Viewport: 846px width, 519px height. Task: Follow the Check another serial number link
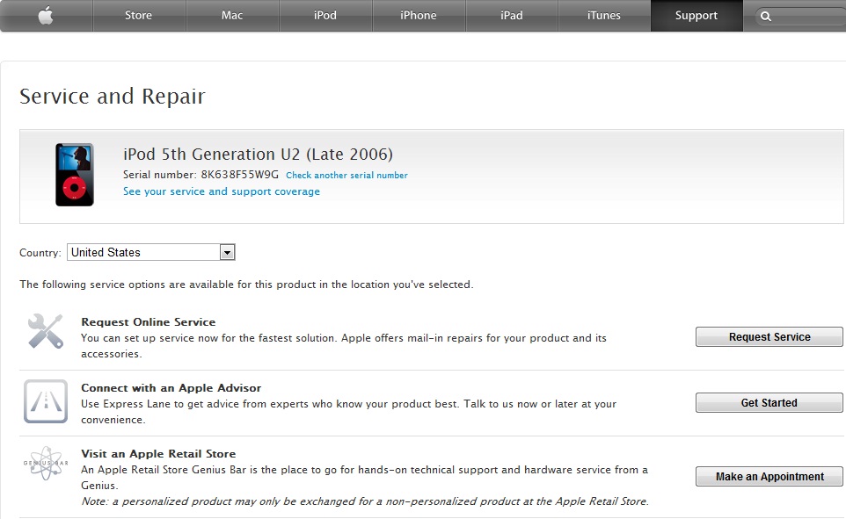[x=346, y=176]
